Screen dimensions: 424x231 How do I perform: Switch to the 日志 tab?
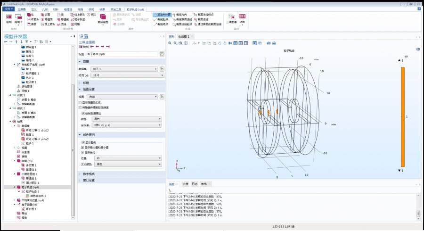click(185, 184)
